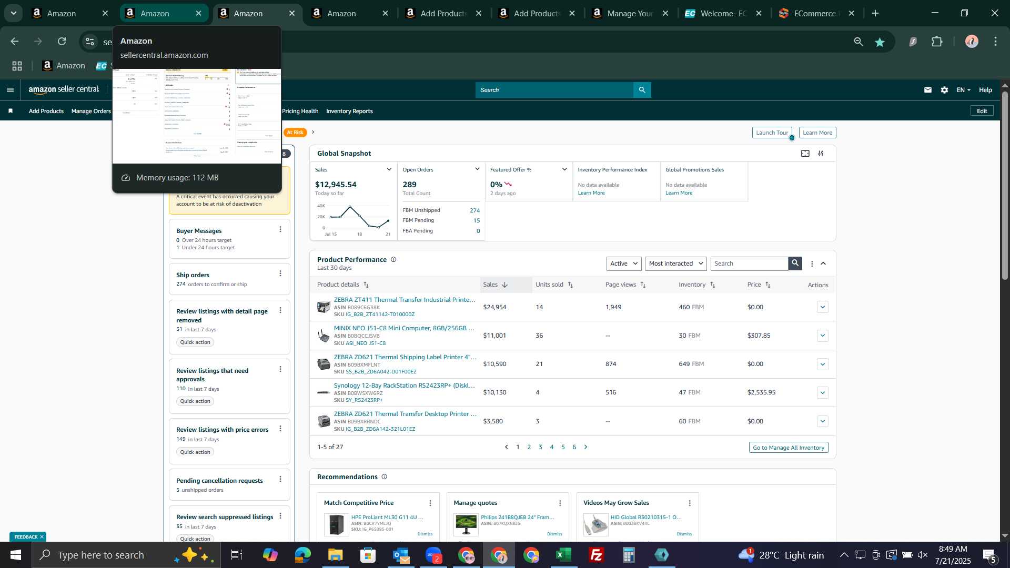Screen dimensions: 1010x568
Task: Open the browser extensions puzzle icon
Action: pos(937,42)
